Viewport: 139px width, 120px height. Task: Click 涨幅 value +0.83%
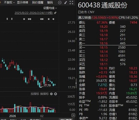pyautogui.click(x=102, y=76)
